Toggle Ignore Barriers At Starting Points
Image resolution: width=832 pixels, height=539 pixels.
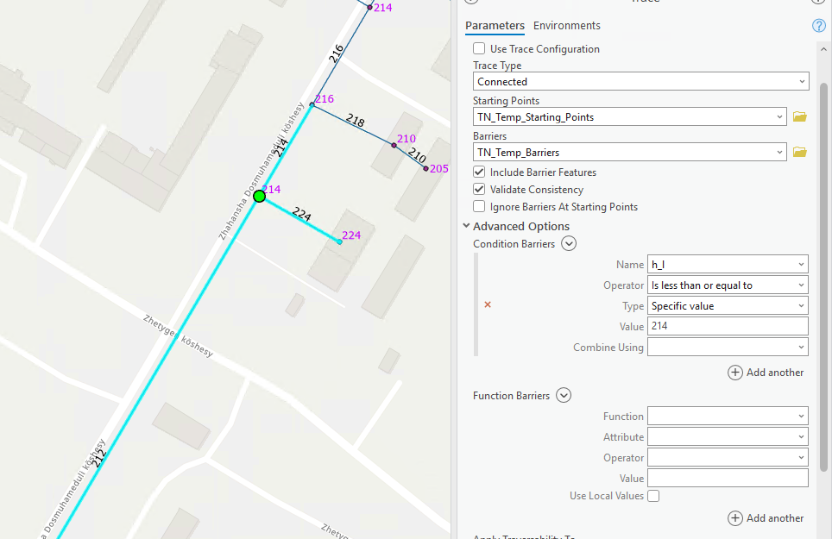point(479,207)
